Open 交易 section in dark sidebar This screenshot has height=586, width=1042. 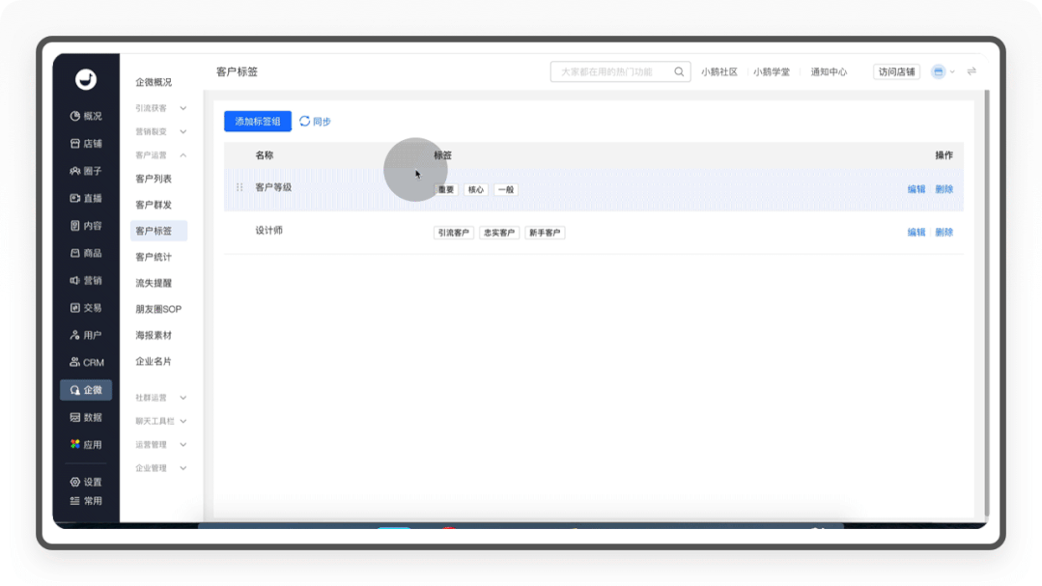tap(86, 308)
